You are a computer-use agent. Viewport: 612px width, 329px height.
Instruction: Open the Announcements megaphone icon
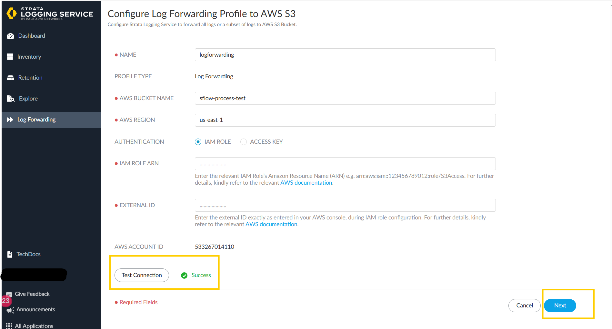point(10,310)
